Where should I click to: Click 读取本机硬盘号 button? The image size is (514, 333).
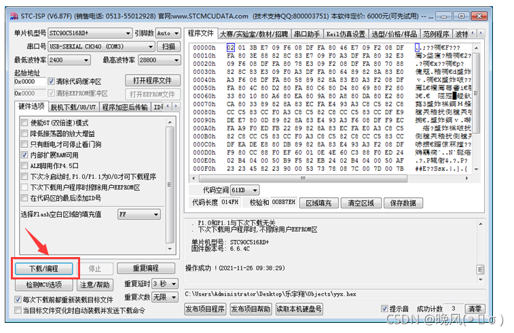pos(299,309)
